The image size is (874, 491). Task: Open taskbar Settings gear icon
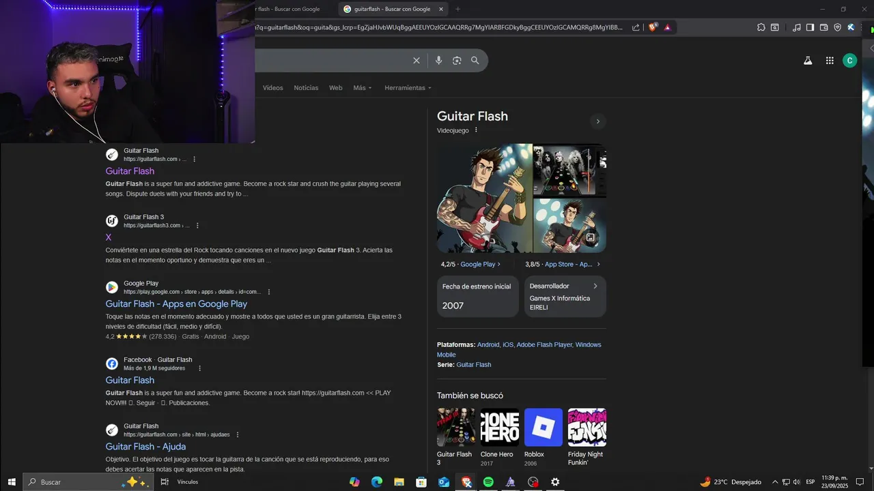[x=555, y=482]
